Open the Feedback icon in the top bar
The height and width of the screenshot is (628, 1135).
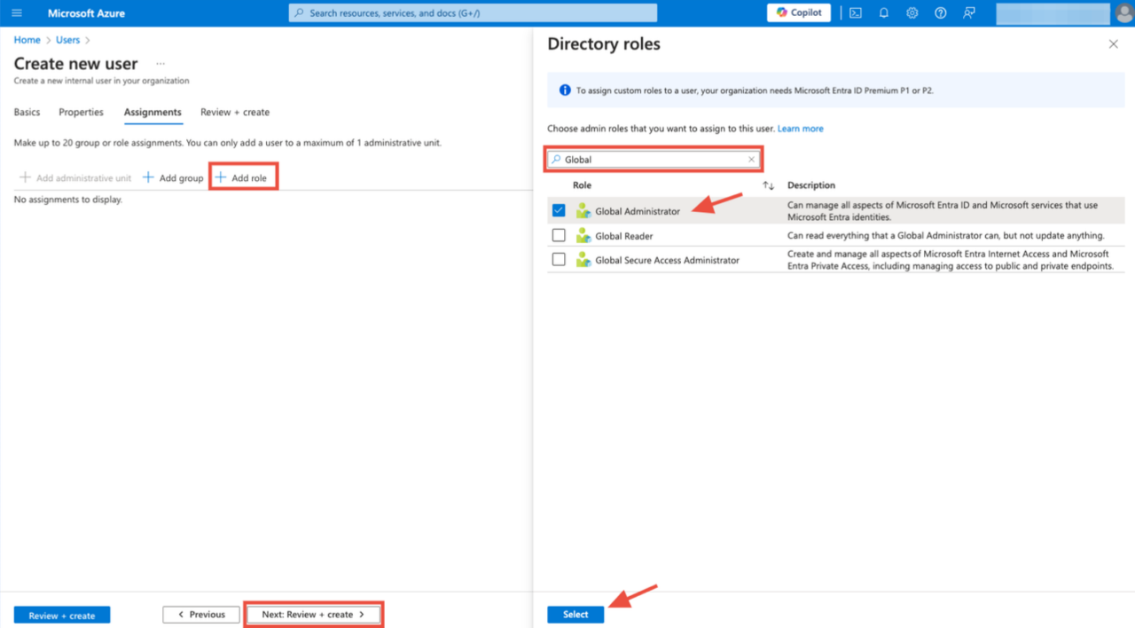pos(968,12)
